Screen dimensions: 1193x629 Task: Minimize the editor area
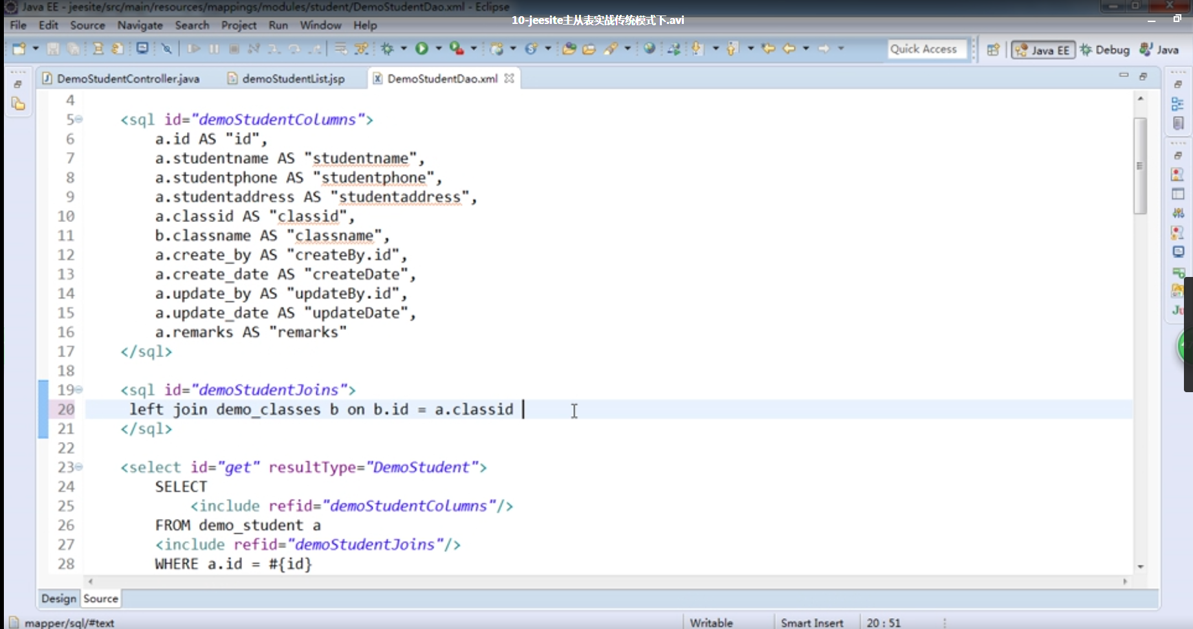tap(1124, 76)
